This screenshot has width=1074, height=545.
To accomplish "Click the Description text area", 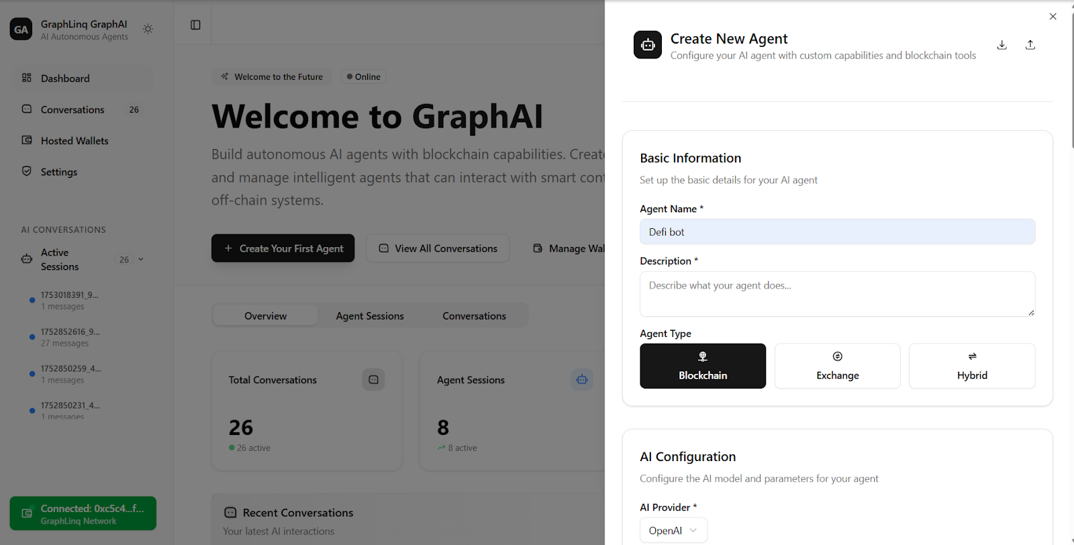I will point(837,294).
